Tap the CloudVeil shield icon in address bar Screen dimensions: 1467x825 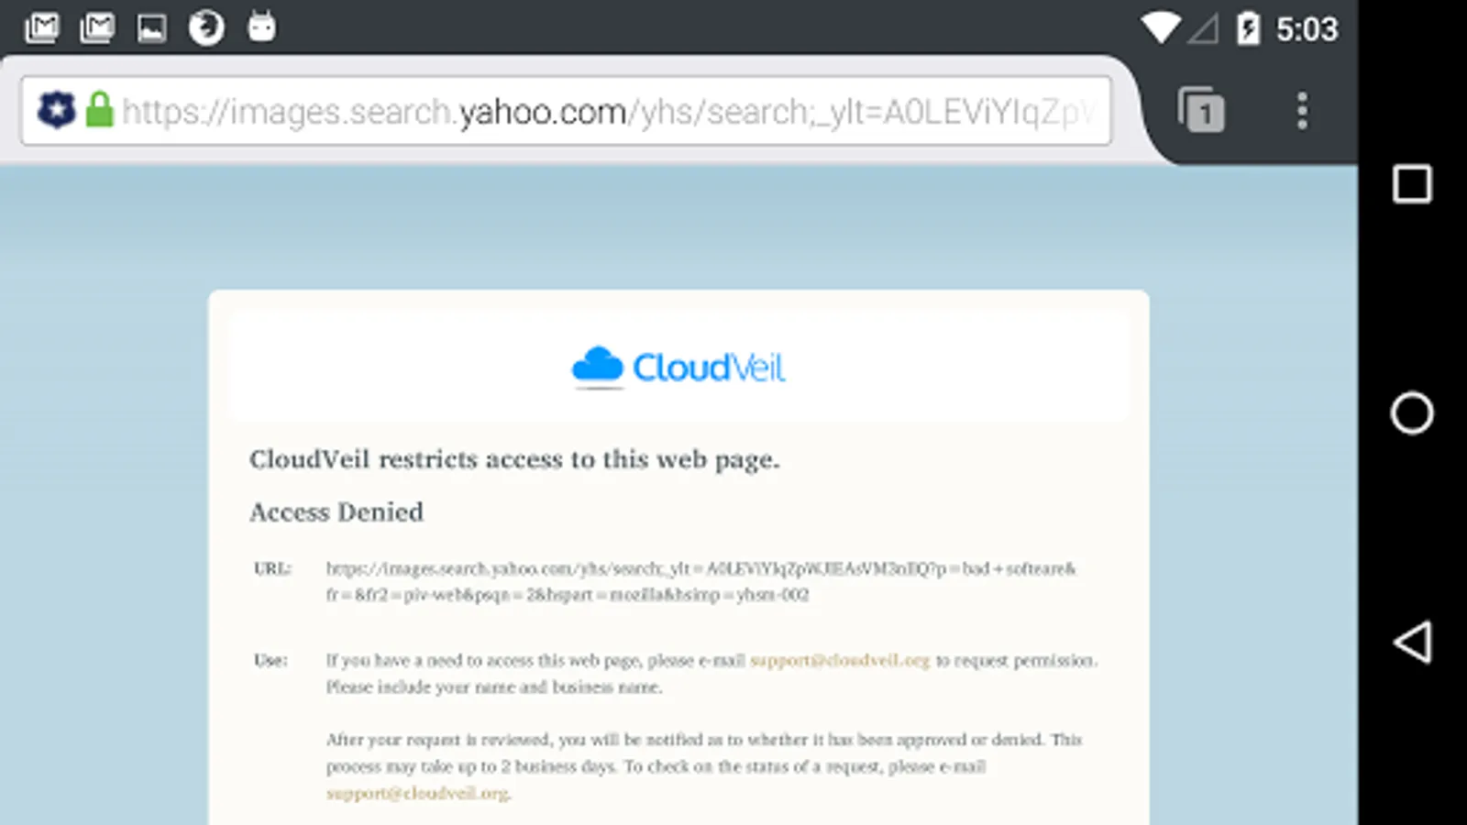56,111
